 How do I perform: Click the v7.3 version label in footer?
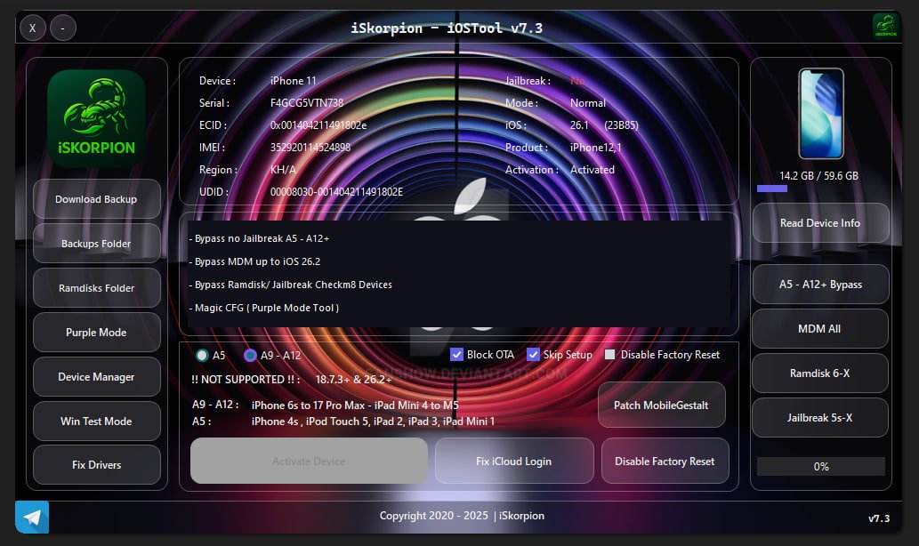pyautogui.click(x=879, y=518)
